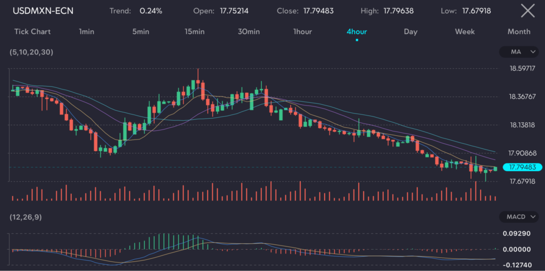This screenshot has height=271, width=545.
Task: Click the Low value 17.67918 in header
Action: pyautogui.click(x=476, y=11)
